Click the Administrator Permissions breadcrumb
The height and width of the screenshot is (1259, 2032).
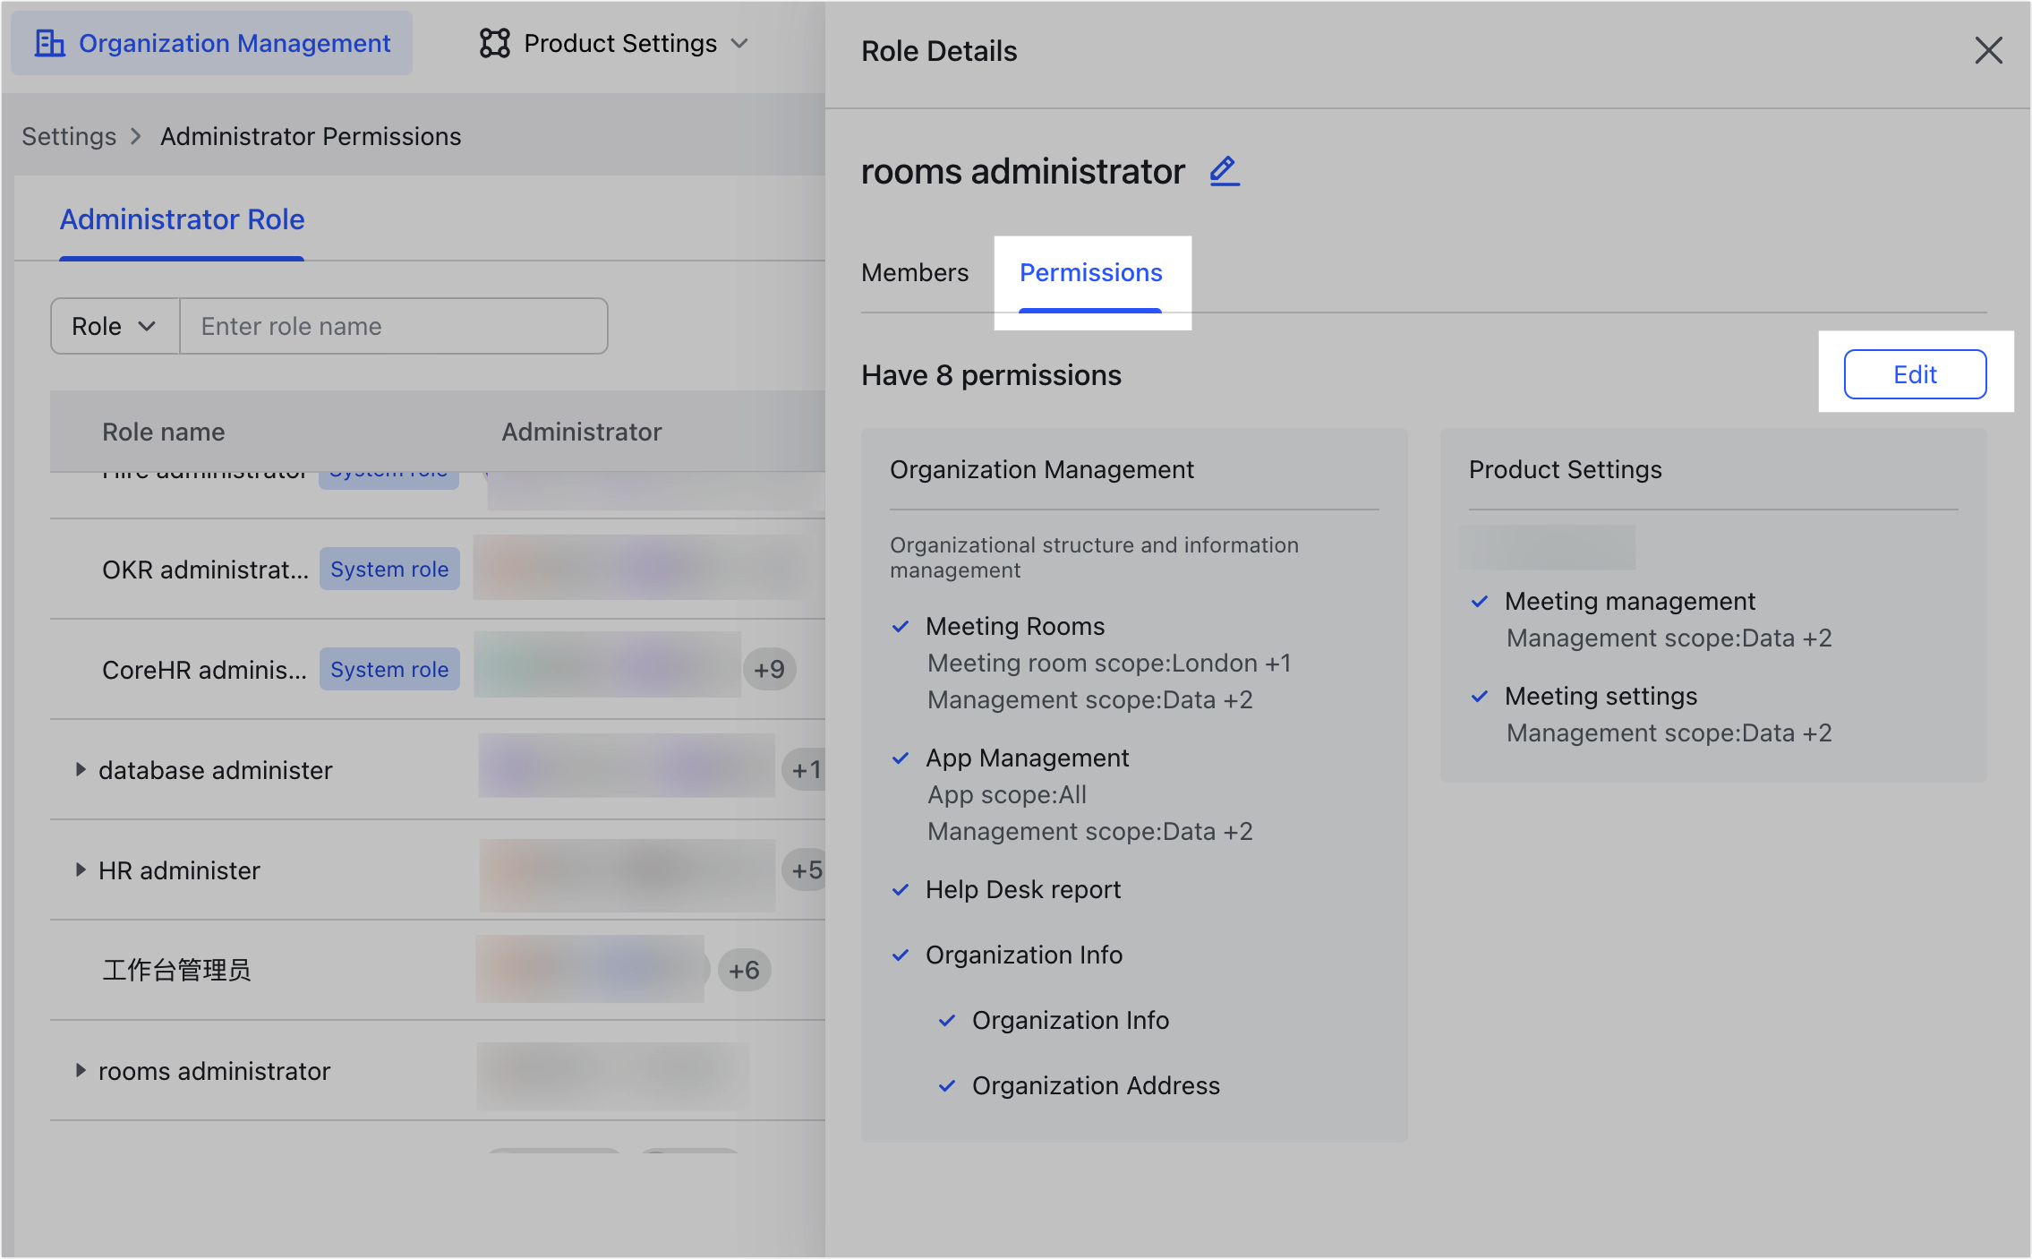pos(311,136)
